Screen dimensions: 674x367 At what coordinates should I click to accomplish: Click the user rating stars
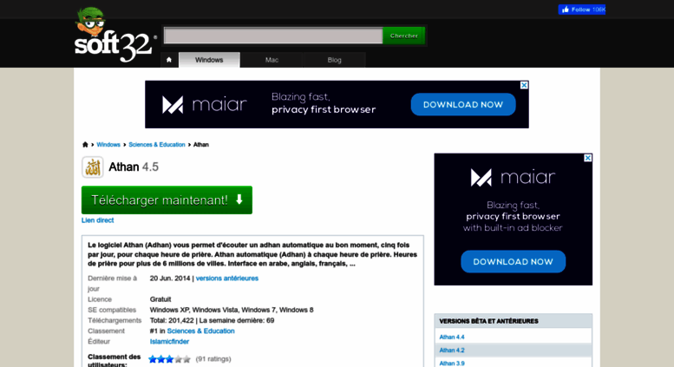pyautogui.click(x=169, y=359)
